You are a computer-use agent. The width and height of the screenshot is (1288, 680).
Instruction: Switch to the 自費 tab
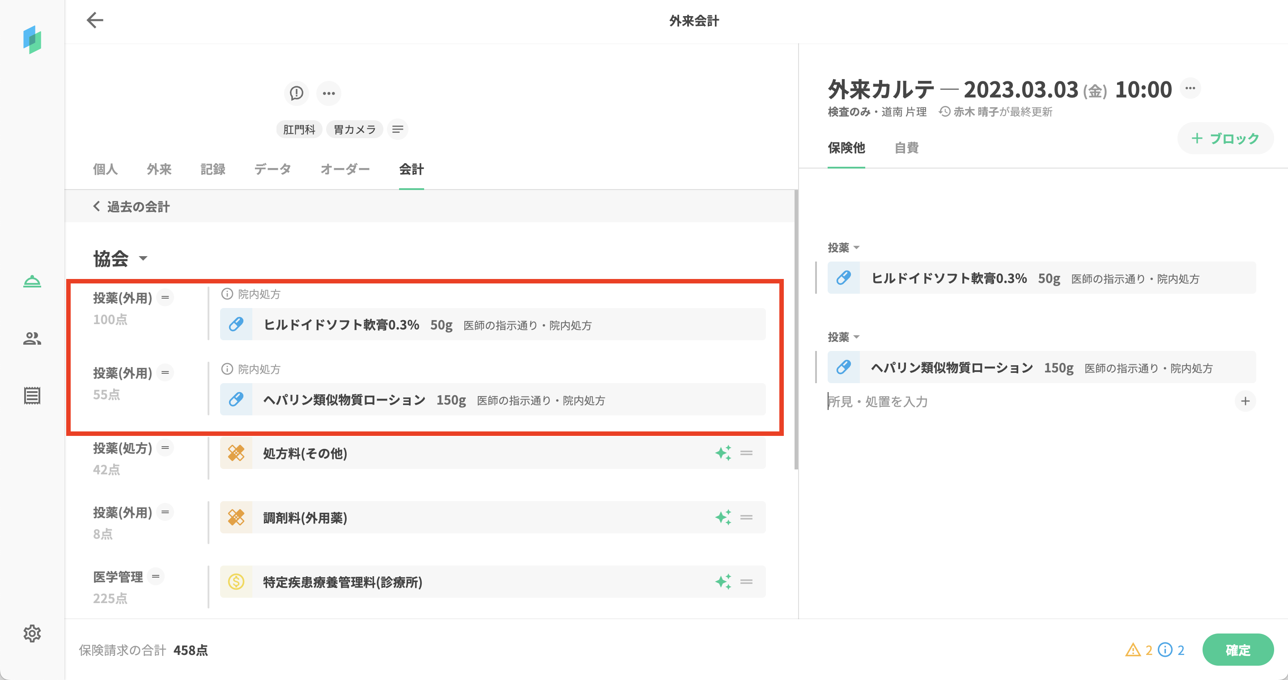tap(906, 148)
